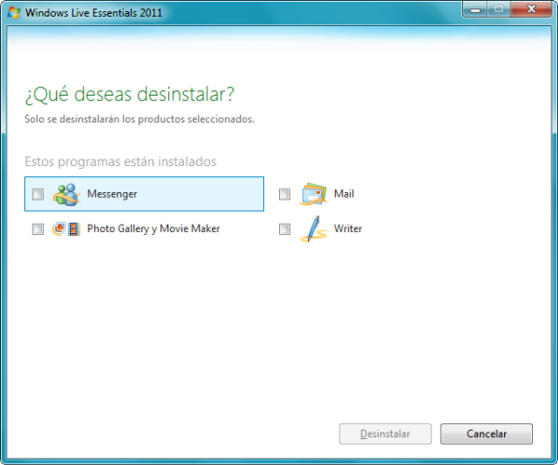The image size is (558, 465).
Task: Minimize the Windows Live Essentials window
Action: pos(475,9)
